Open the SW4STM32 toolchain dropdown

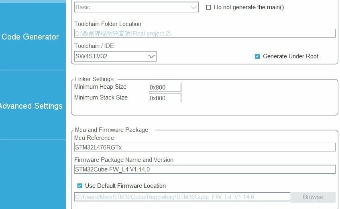(x=115, y=56)
